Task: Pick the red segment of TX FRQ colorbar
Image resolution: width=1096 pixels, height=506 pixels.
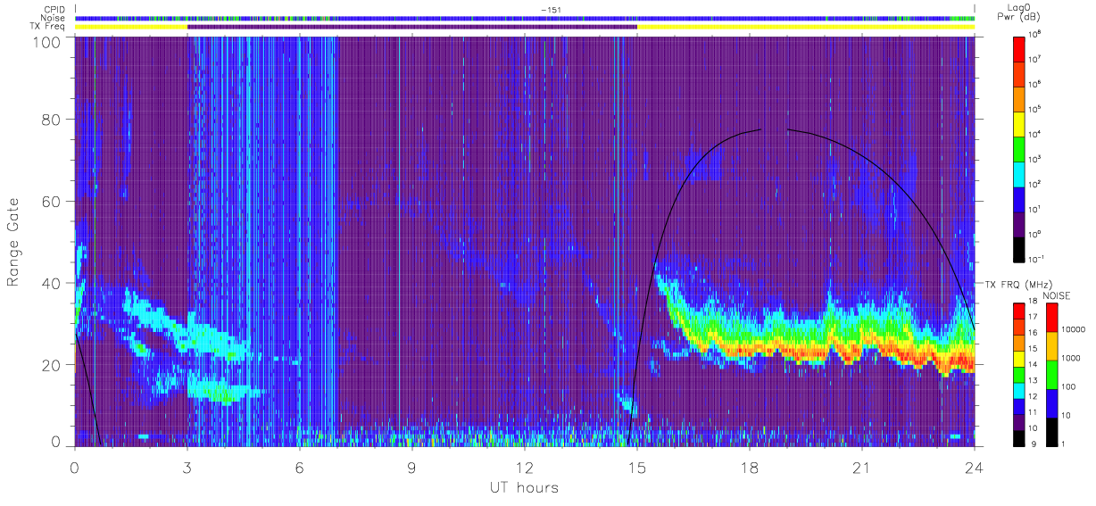Action: pyautogui.click(x=1021, y=310)
